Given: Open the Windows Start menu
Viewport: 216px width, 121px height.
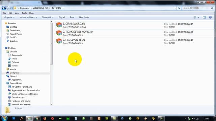Looking at the screenshot, I should 4,118.
